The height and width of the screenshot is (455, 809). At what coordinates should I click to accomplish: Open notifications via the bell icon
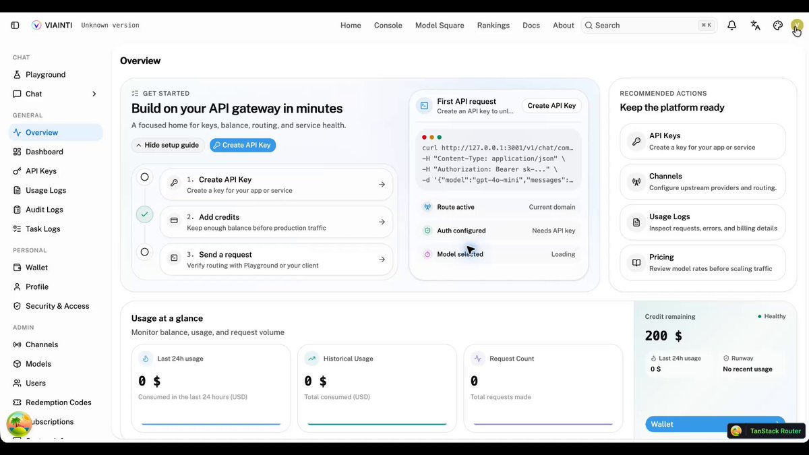[x=731, y=26]
